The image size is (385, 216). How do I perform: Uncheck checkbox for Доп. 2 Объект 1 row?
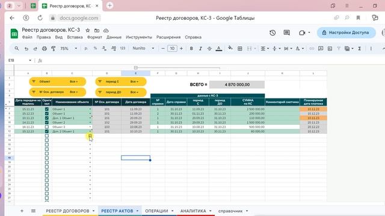pyautogui.click(x=47, y=131)
